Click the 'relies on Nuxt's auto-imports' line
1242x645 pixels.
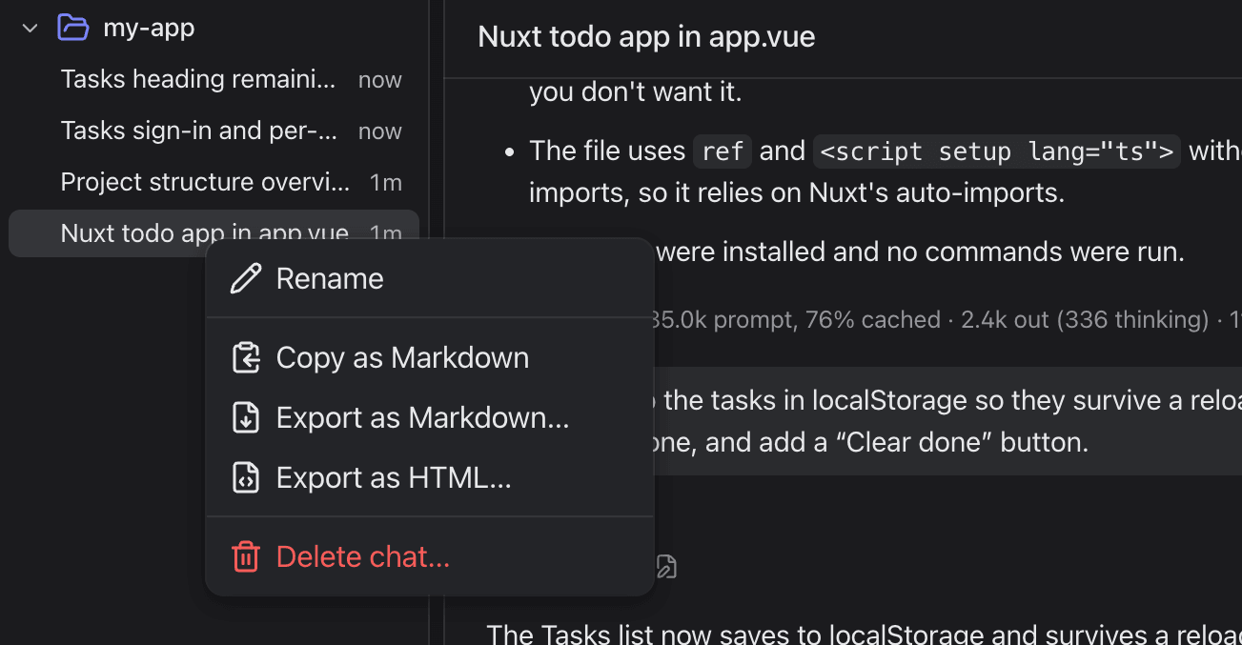(x=797, y=193)
